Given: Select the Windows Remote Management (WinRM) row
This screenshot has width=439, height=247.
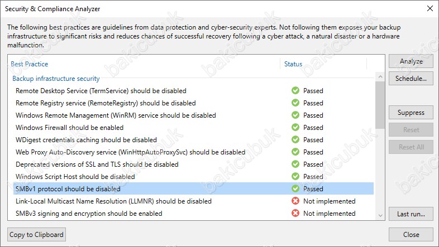Looking at the screenshot, I should point(116,115).
